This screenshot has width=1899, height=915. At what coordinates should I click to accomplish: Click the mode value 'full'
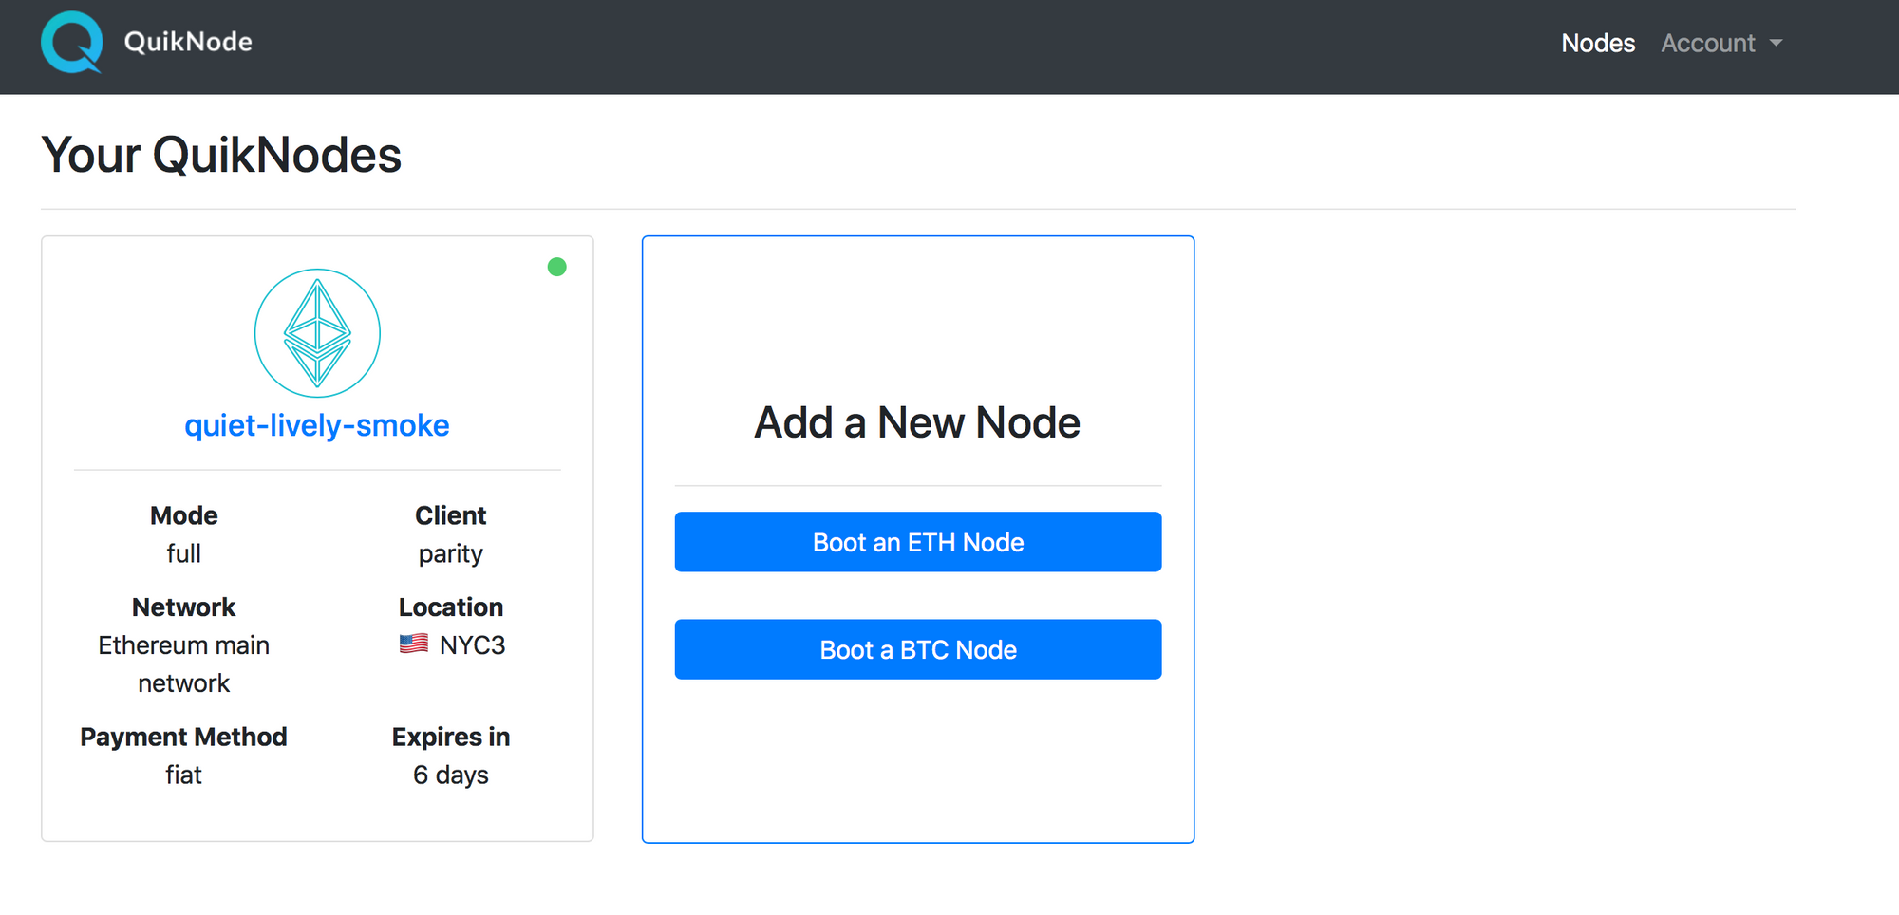[184, 553]
